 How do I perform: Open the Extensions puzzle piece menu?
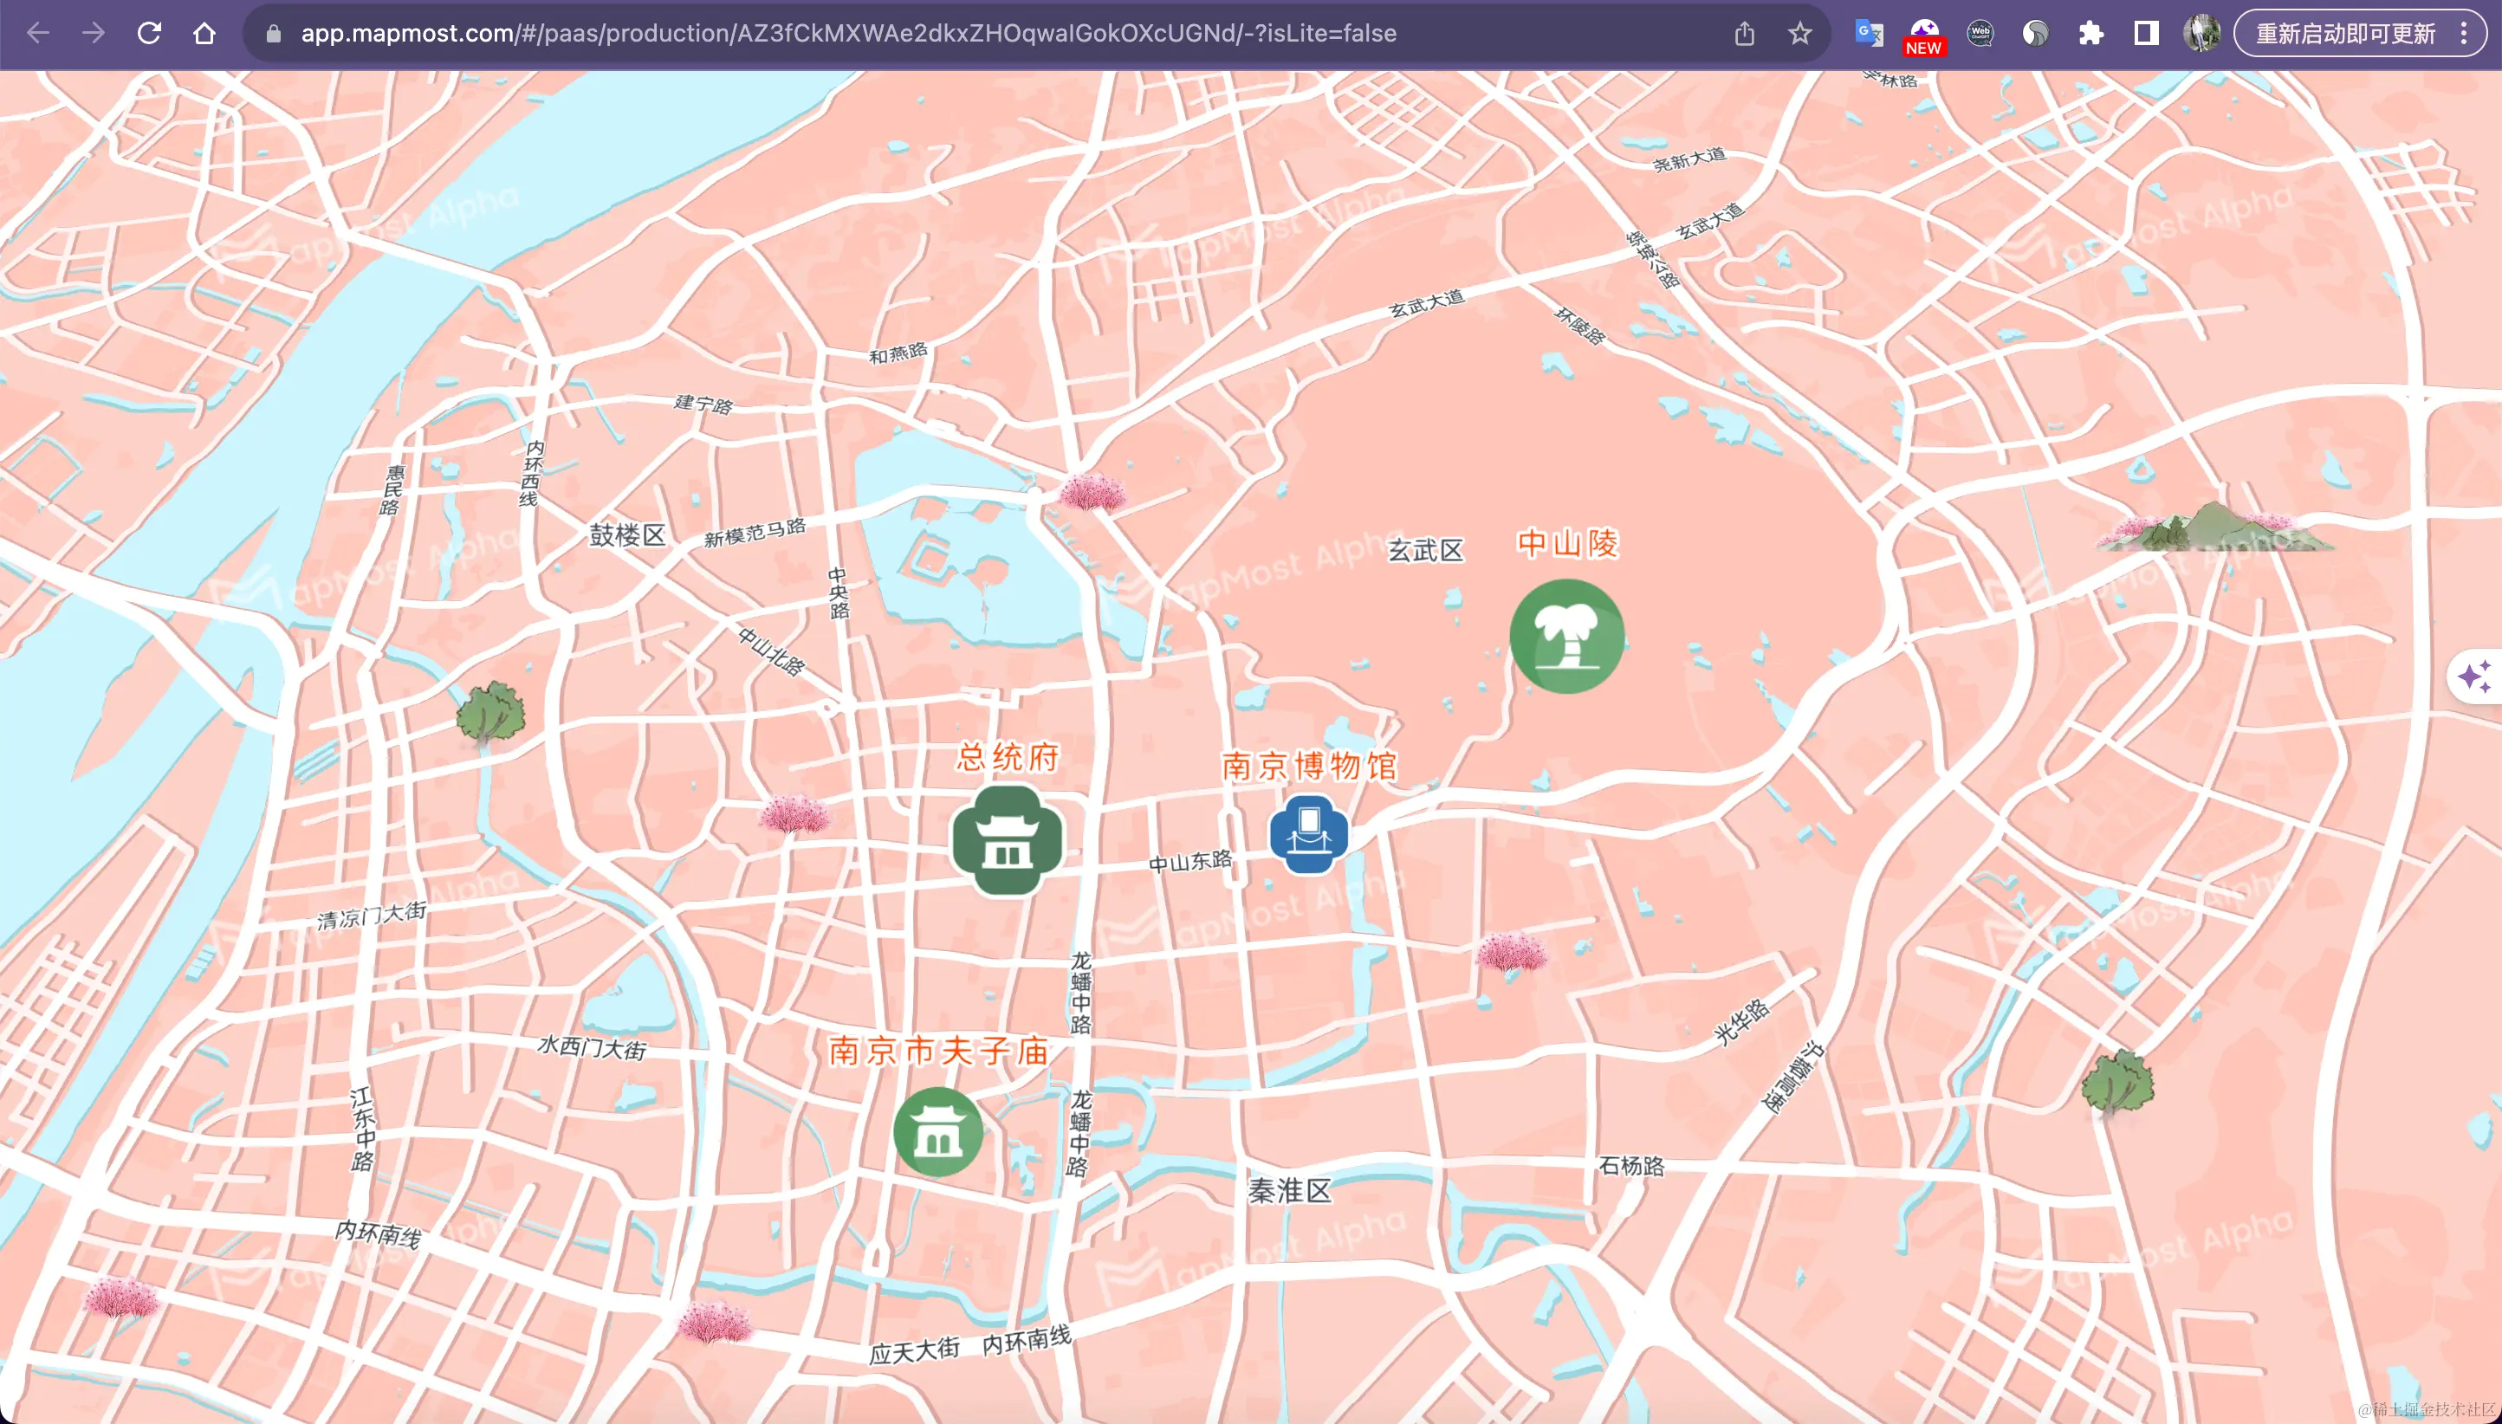[x=2091, y=33]
